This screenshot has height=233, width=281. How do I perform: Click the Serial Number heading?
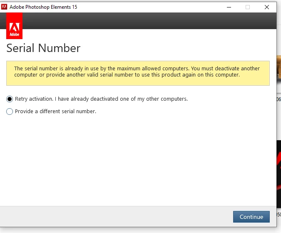coord(43,48)
